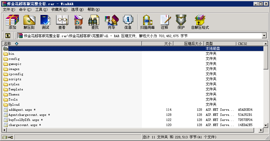Show archive Info (信息) icon
This screenshot has height=141, width=270.
point(128,22)
